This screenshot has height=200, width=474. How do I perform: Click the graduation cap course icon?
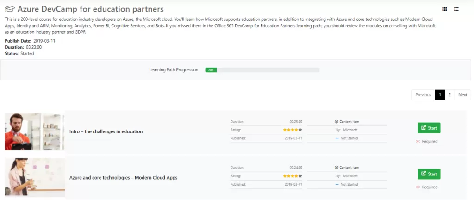pos(10,9)
